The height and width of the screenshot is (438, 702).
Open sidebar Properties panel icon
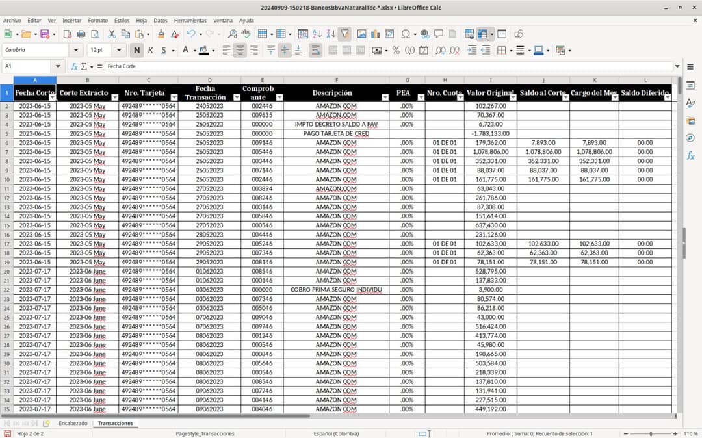click(690, 85)
